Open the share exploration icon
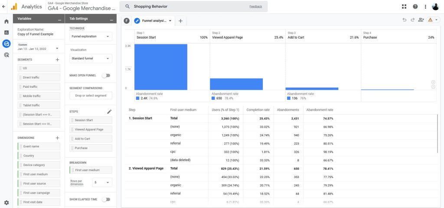The image size is (444, 208). pyautogui.click(x=421, y=20)
